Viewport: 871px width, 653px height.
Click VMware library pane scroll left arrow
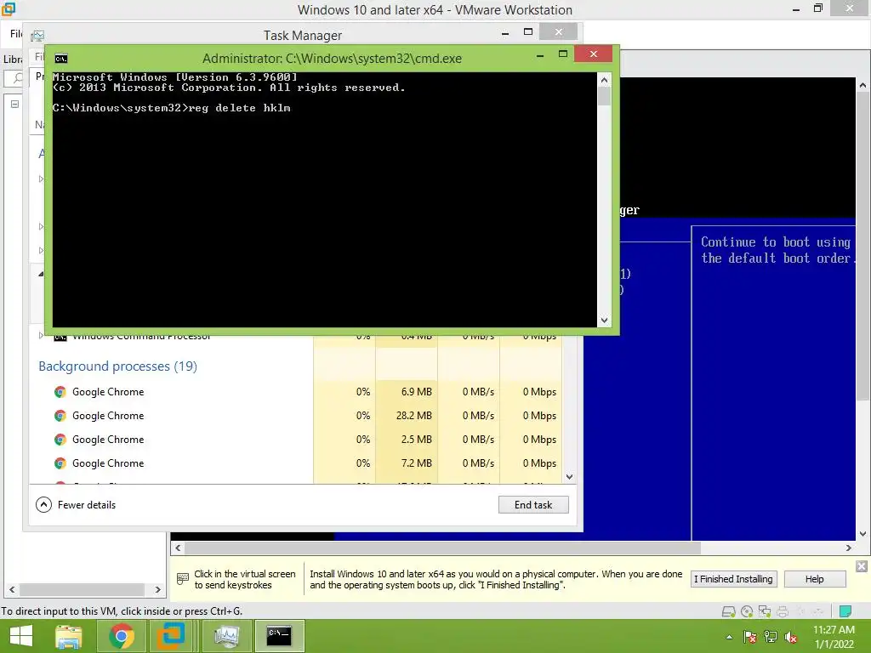pos(12,590)
